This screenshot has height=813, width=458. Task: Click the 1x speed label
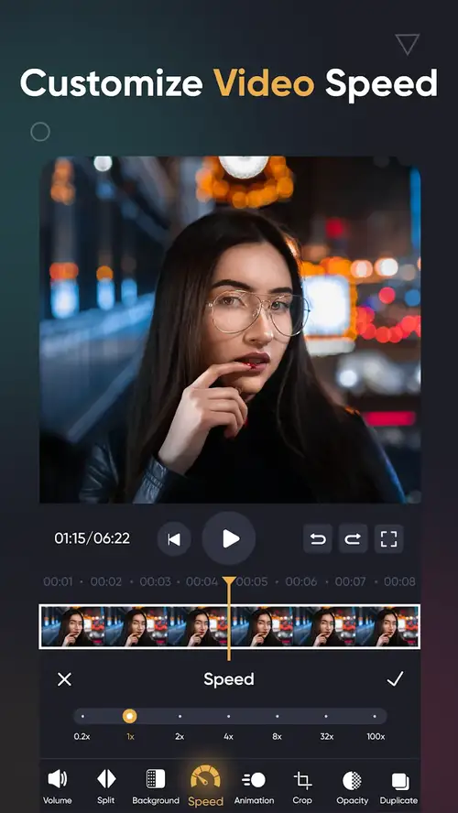(130, 737)
